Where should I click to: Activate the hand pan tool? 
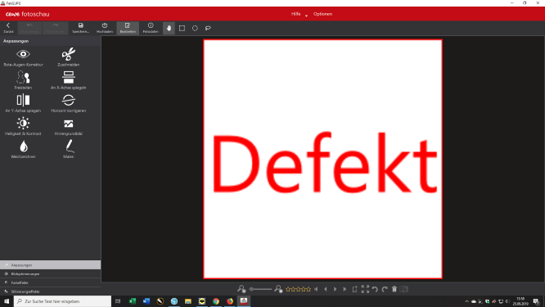point(169,28)
